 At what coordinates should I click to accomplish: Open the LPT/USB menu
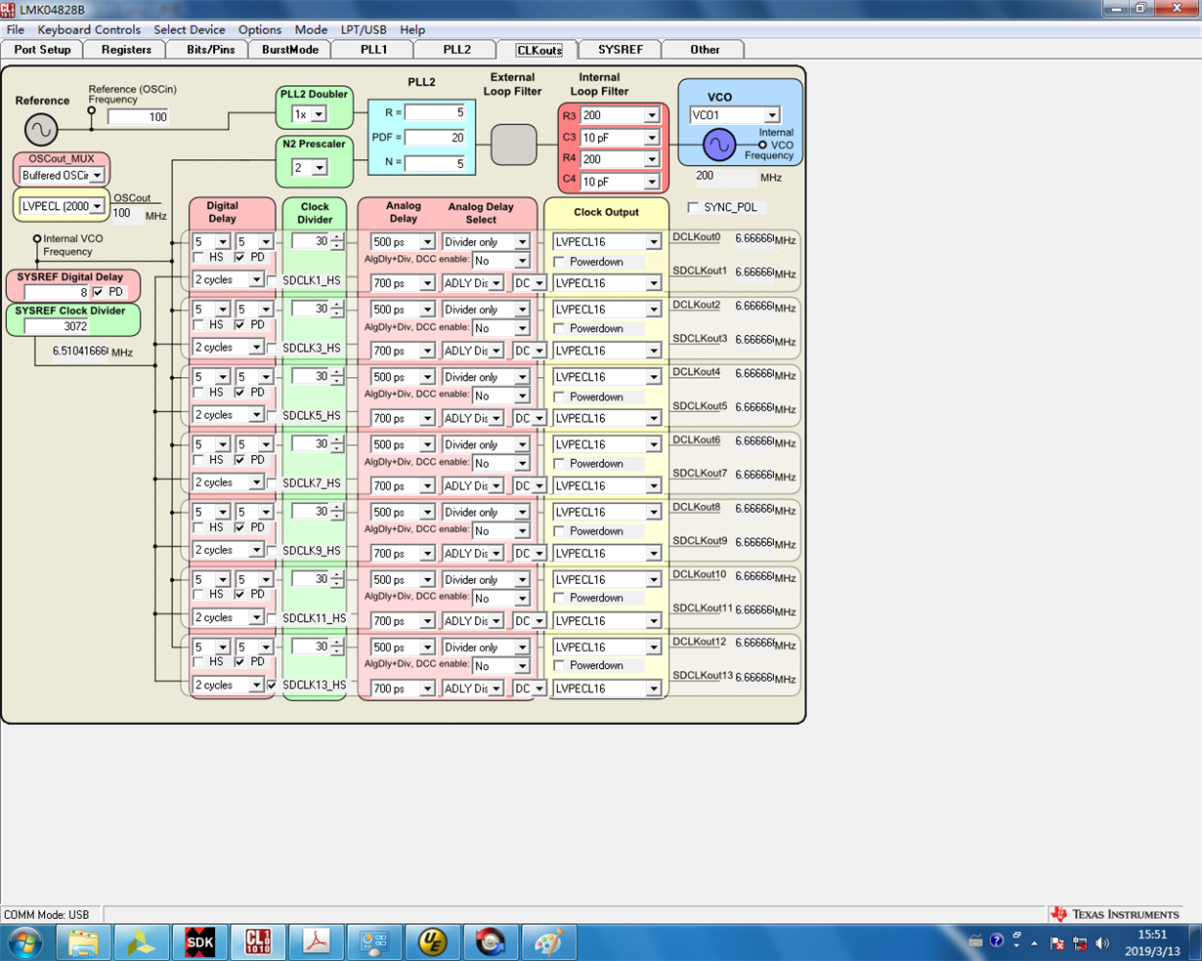point(364,29)
